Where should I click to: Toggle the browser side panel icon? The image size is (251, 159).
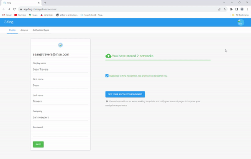pyautogui.click(x=237, y=9)
